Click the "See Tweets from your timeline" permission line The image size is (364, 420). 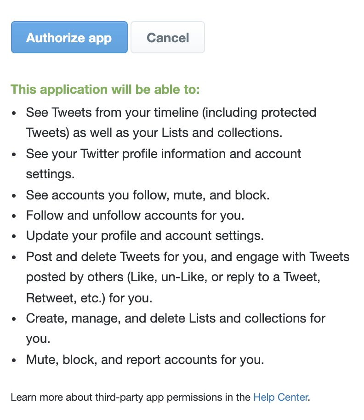[x=171, y=113]
